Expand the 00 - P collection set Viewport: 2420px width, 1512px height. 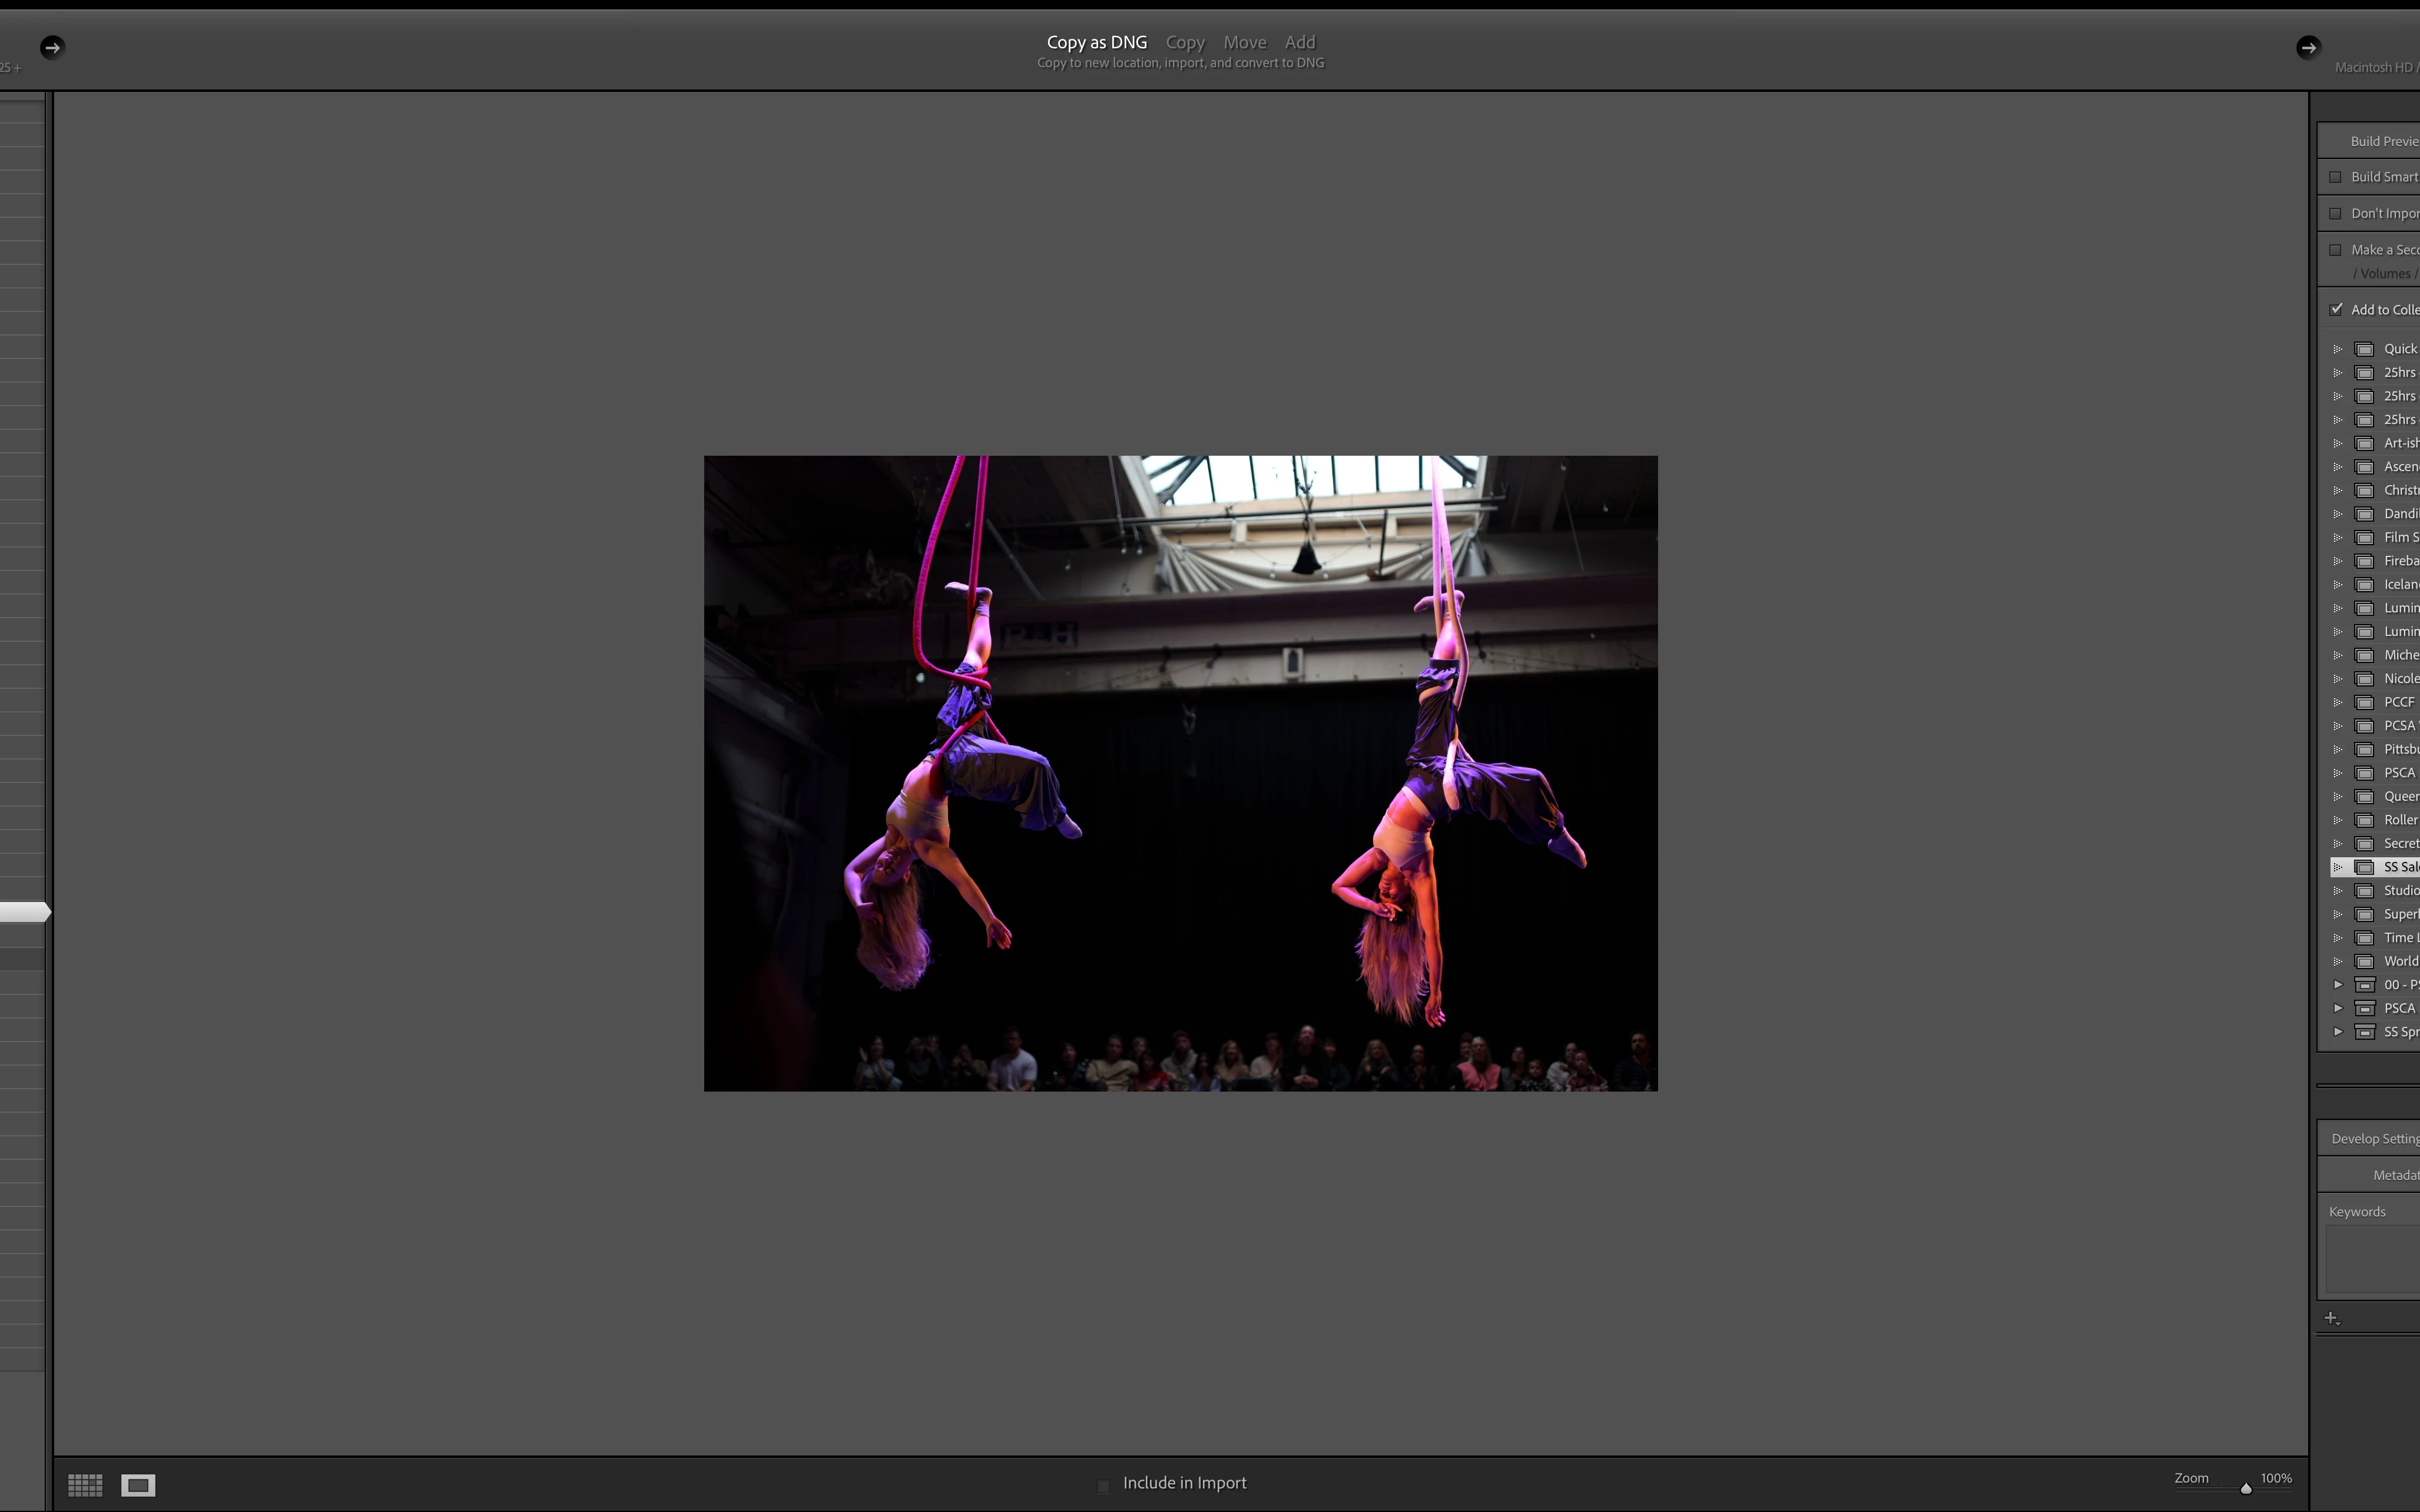2338,985
